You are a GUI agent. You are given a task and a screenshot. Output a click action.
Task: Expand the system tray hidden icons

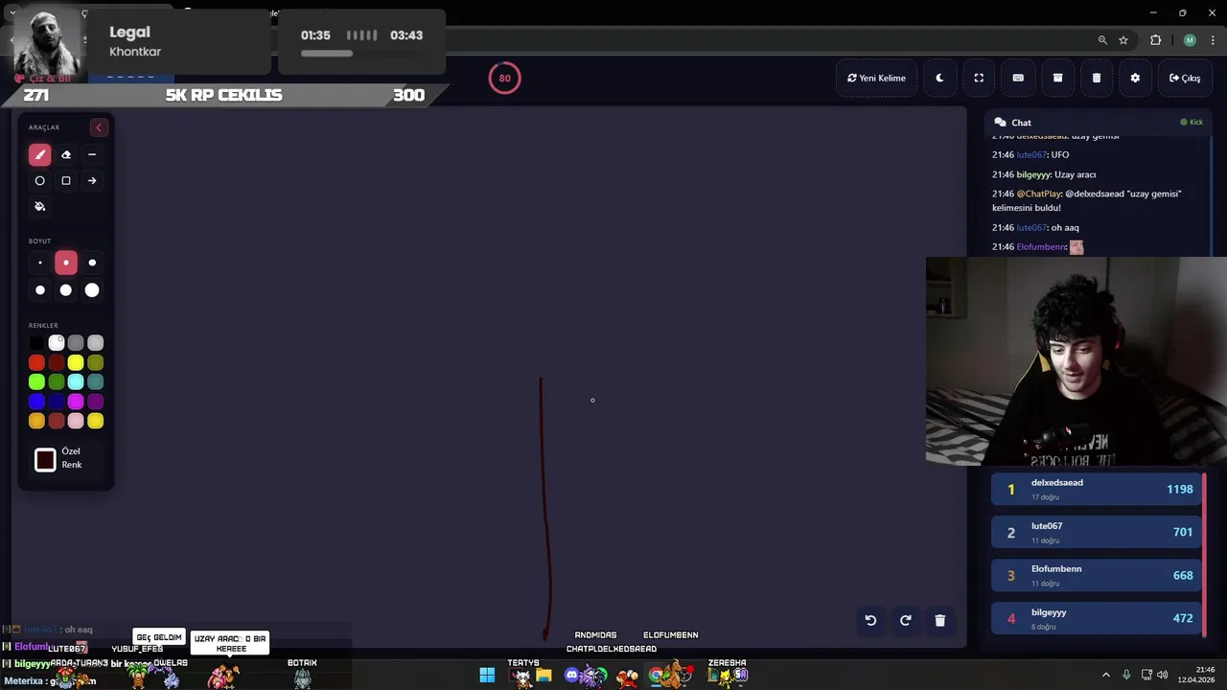(x=1105, y=675)
